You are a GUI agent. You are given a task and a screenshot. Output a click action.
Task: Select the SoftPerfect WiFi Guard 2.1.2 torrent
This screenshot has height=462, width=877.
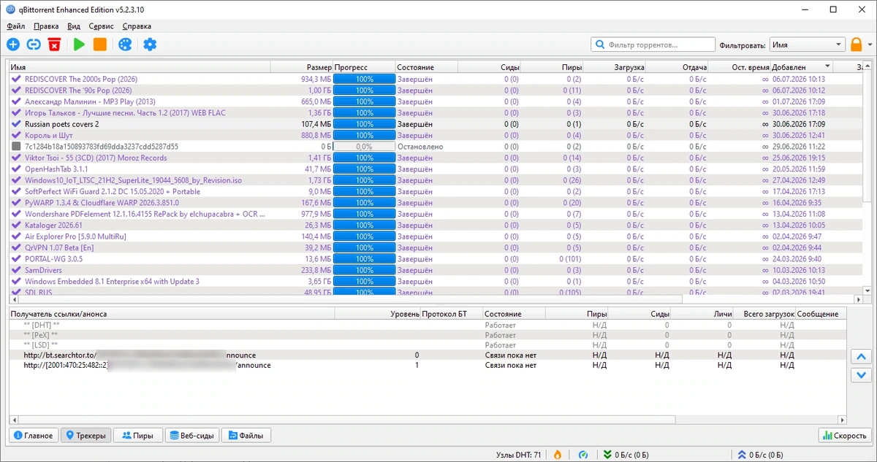click(435, 191)
